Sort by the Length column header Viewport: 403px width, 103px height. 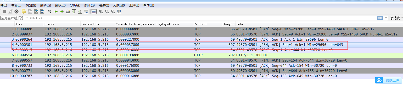[x=229, y=24]
